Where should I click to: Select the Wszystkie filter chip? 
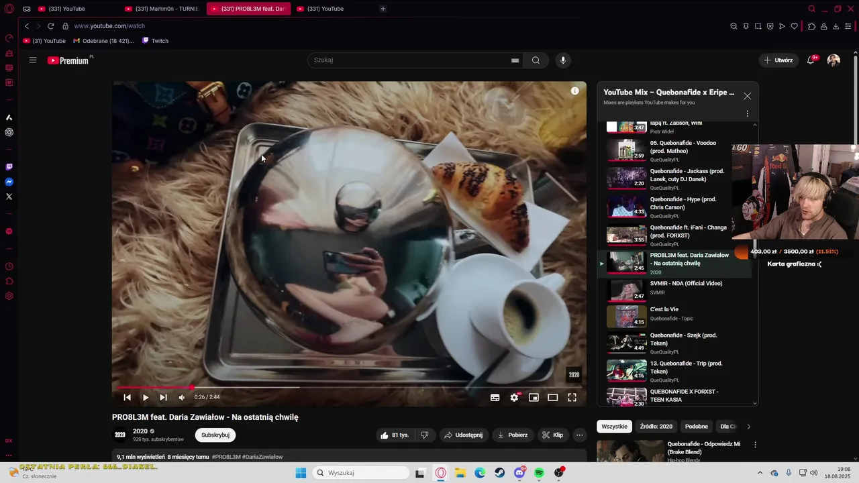pos(614,426)
